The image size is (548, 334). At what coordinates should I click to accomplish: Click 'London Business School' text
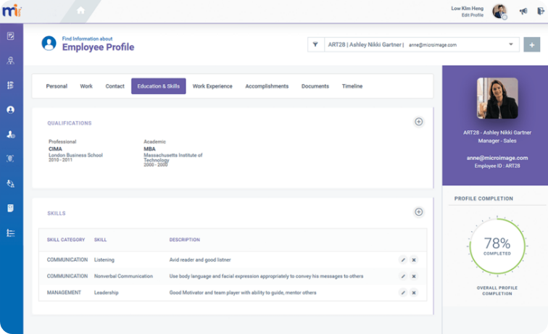[75, 155]
